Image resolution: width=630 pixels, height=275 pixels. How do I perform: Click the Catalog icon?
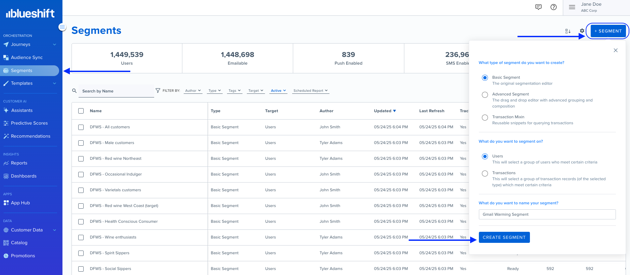6,243
